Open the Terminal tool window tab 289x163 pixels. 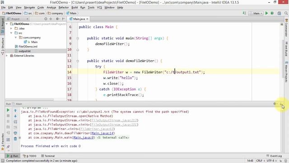click(48, 156)
